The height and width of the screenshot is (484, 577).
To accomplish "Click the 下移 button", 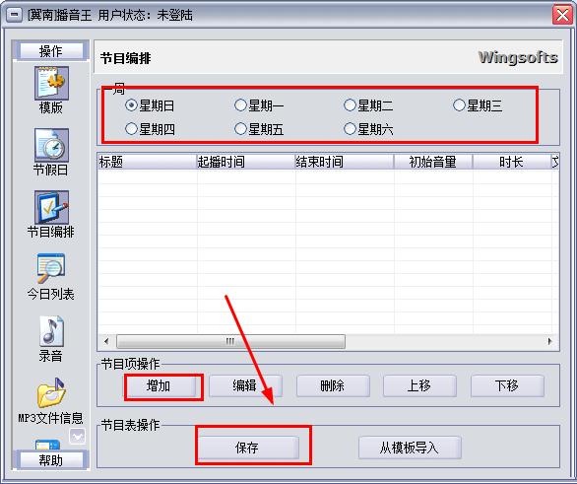I will point(507,386).
